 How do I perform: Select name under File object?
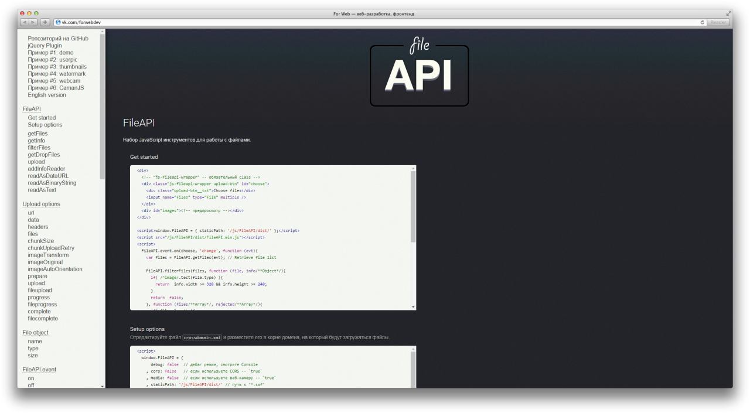[35, 341]
